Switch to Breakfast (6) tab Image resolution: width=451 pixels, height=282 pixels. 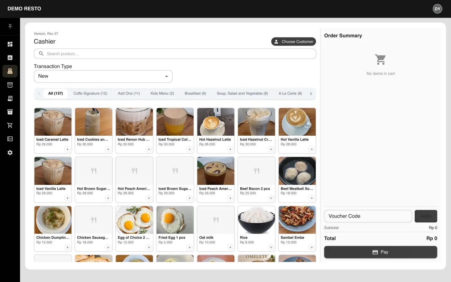[x=195, y=93]
